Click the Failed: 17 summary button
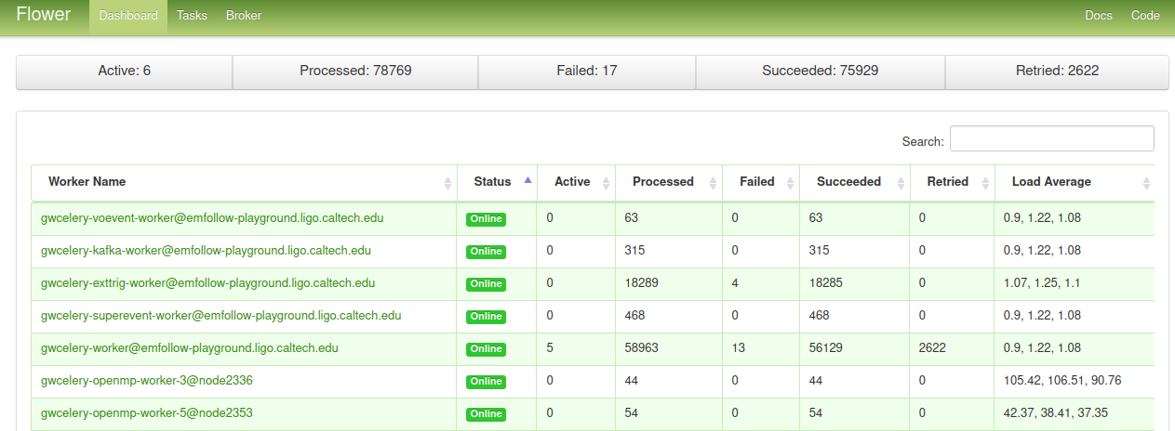The height and width of the screenshot is (431, 1175). click(587, 71)
